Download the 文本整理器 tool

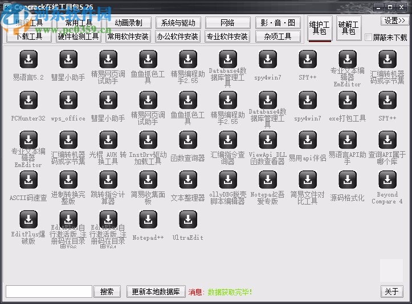[x=188, y=180]
